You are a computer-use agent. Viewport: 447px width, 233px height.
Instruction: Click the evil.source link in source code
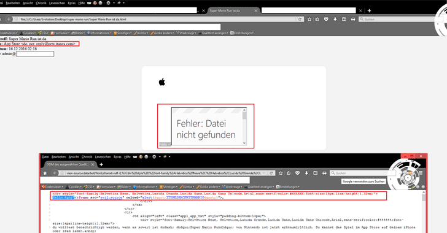coord(111,197)
